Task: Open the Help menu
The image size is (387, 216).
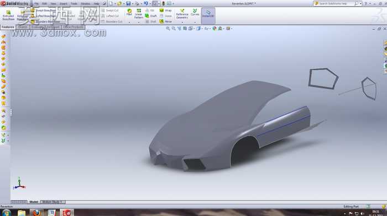Action: click(x=96, y=4)
